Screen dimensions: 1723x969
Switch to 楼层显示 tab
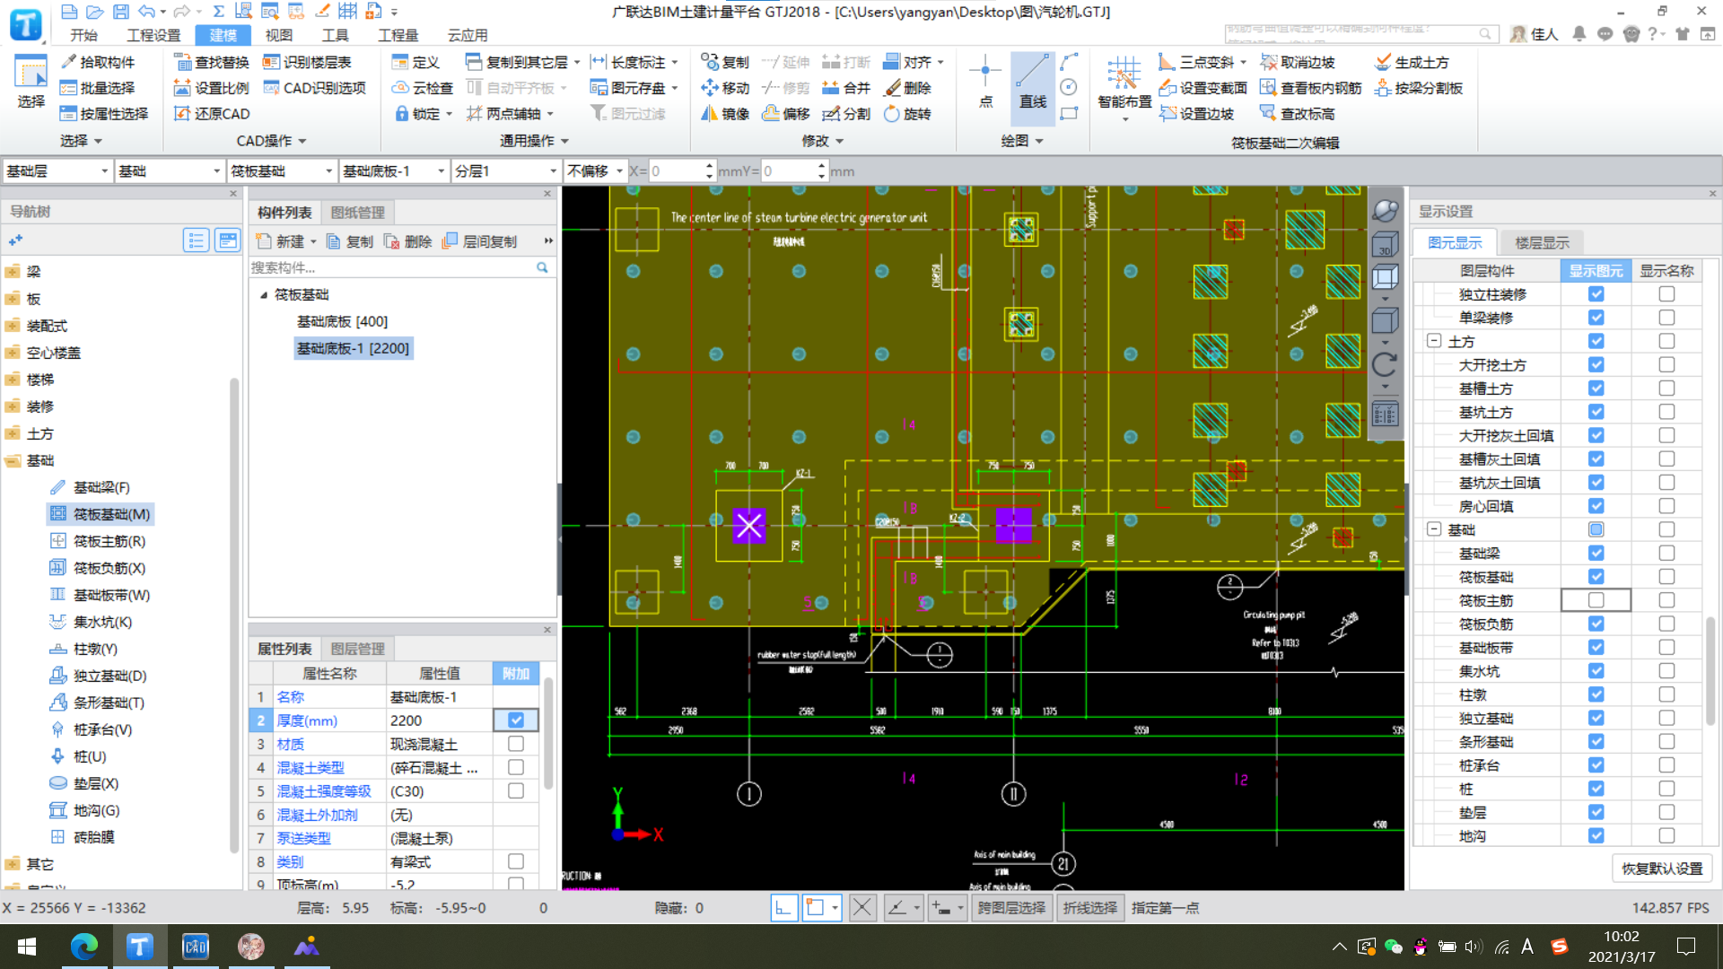1542,242
